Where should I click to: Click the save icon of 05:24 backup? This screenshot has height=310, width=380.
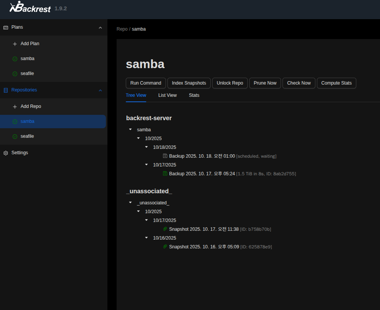(165, 174)
